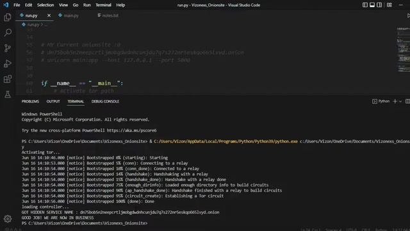Open the File menu

(x=17, y=5)
